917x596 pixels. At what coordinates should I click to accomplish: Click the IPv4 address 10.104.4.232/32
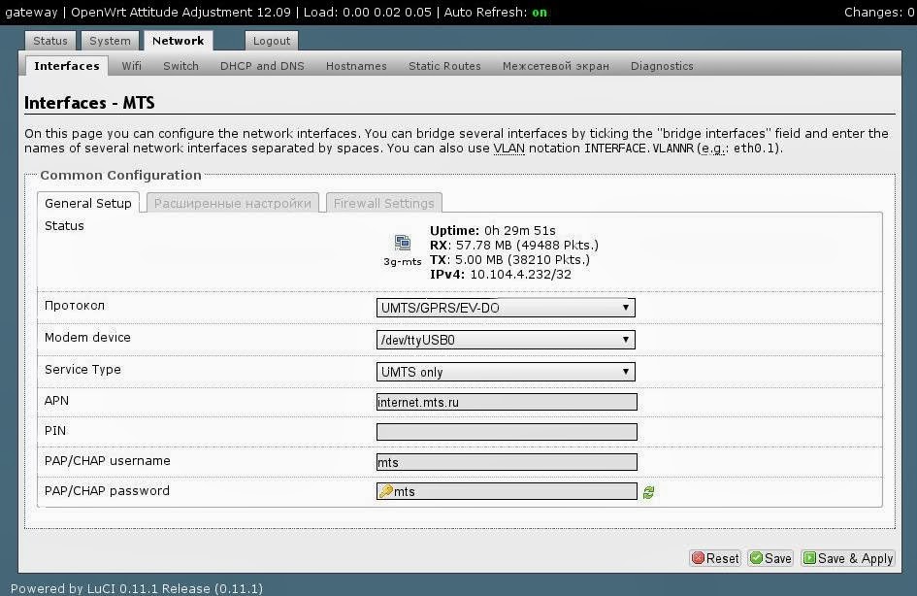click(x=520, y=275)
